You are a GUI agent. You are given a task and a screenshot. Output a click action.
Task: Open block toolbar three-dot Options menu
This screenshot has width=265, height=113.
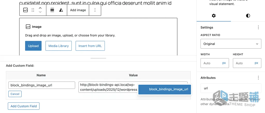click(x=95, y=10)
